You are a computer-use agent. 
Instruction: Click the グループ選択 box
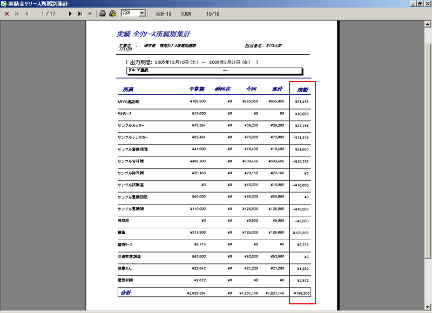pyautogui.click(x=214, y=71)
